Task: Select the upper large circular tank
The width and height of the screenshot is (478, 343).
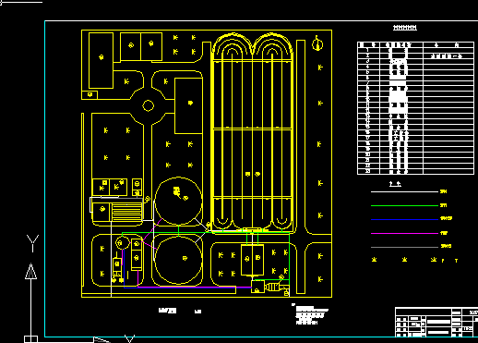Action: pyautogui.click(x=178, y=202)
